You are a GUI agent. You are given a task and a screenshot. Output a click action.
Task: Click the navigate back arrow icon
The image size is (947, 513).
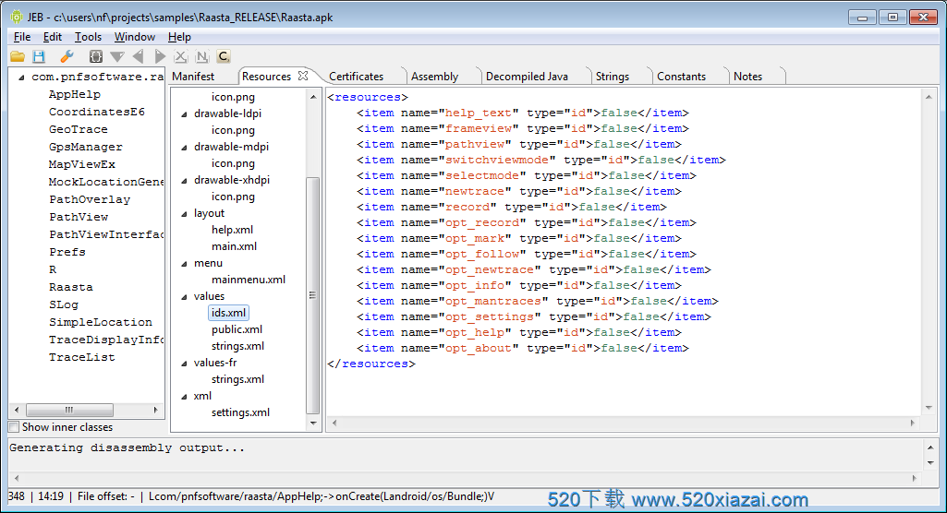pos(139,56)
